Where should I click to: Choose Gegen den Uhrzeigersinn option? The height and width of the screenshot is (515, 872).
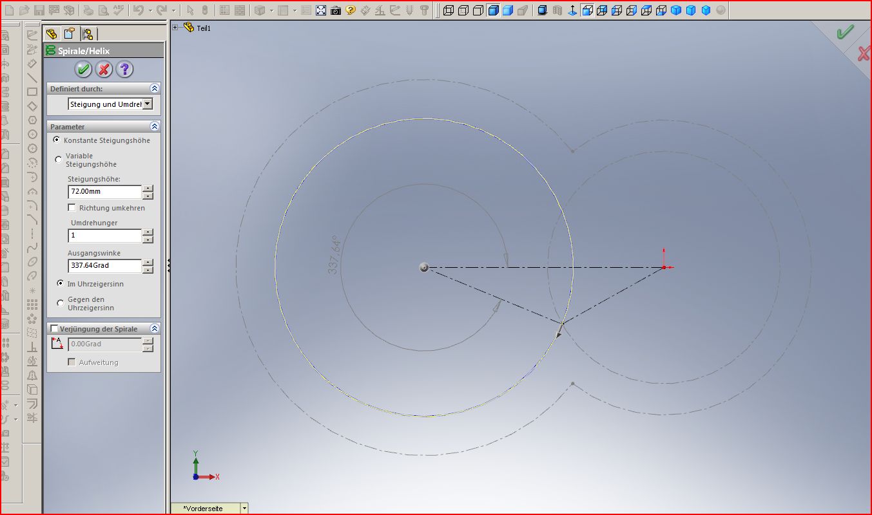(61, 303)
